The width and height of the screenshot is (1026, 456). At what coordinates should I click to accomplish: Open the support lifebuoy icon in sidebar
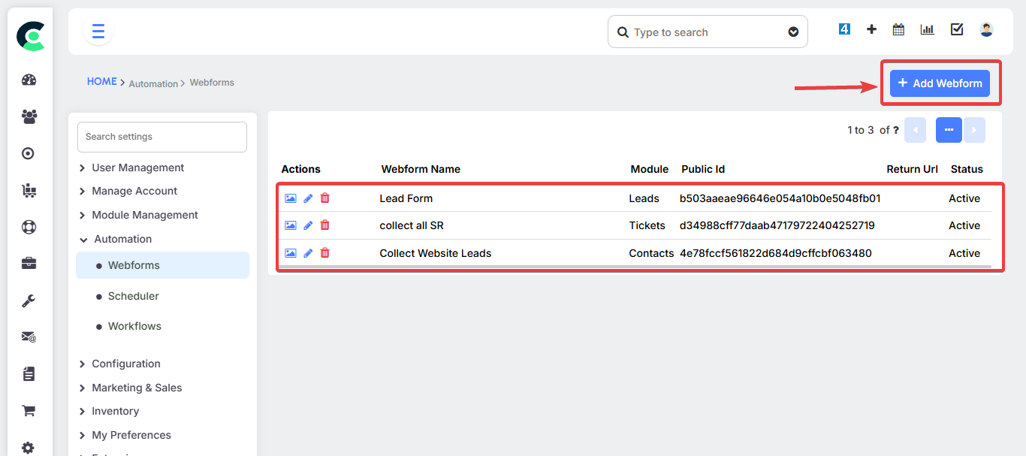coord(29,226)
